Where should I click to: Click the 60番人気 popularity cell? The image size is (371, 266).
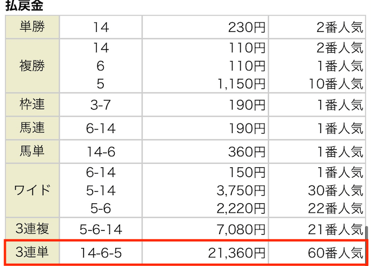pos(336,253)
